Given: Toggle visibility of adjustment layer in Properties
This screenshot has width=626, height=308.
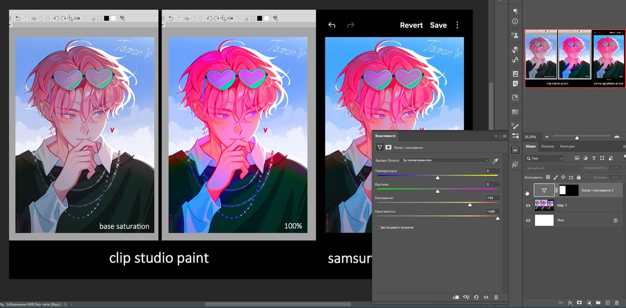Looking at the screenshot, I should [x=486, y=297].
